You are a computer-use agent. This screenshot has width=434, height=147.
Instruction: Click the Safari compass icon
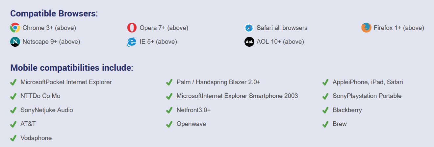click(x=249, y=28)
